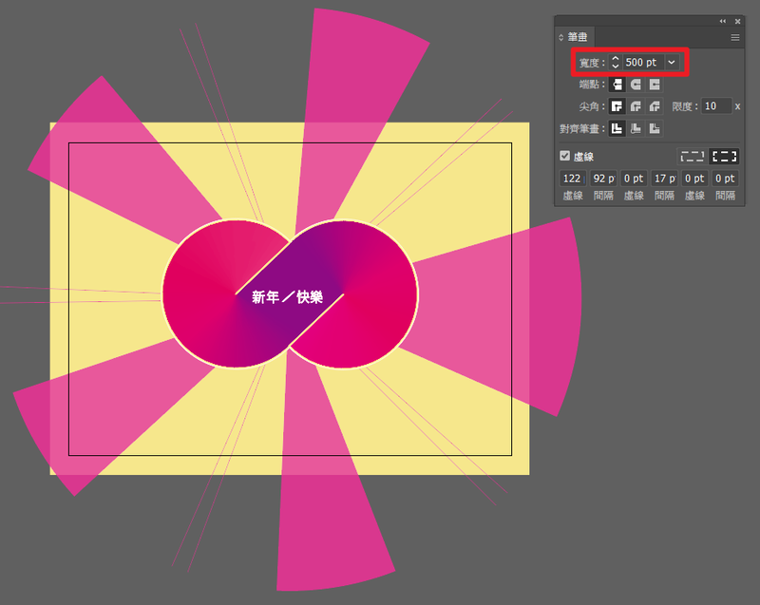This screenshot has height=605, width=760.
Task: Select the round cap endpoint icon
Action: click(635, 85)
